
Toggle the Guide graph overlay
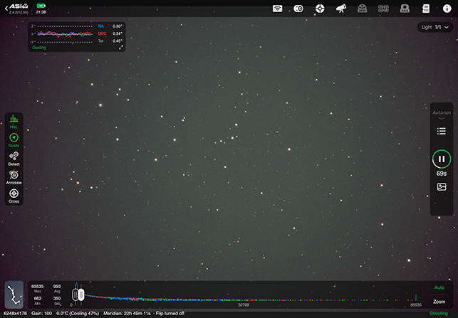[x=14, y=139]
